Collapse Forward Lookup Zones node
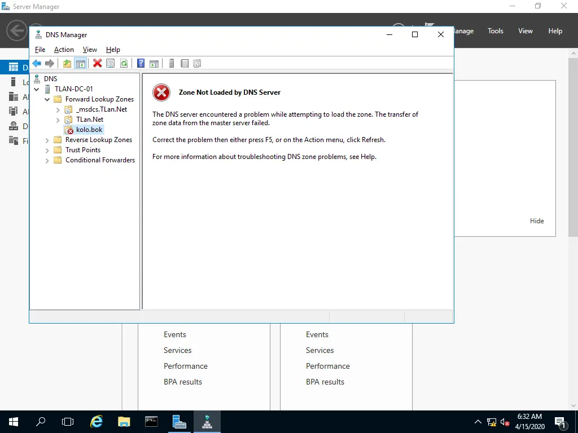 click(x=47, y=99)
